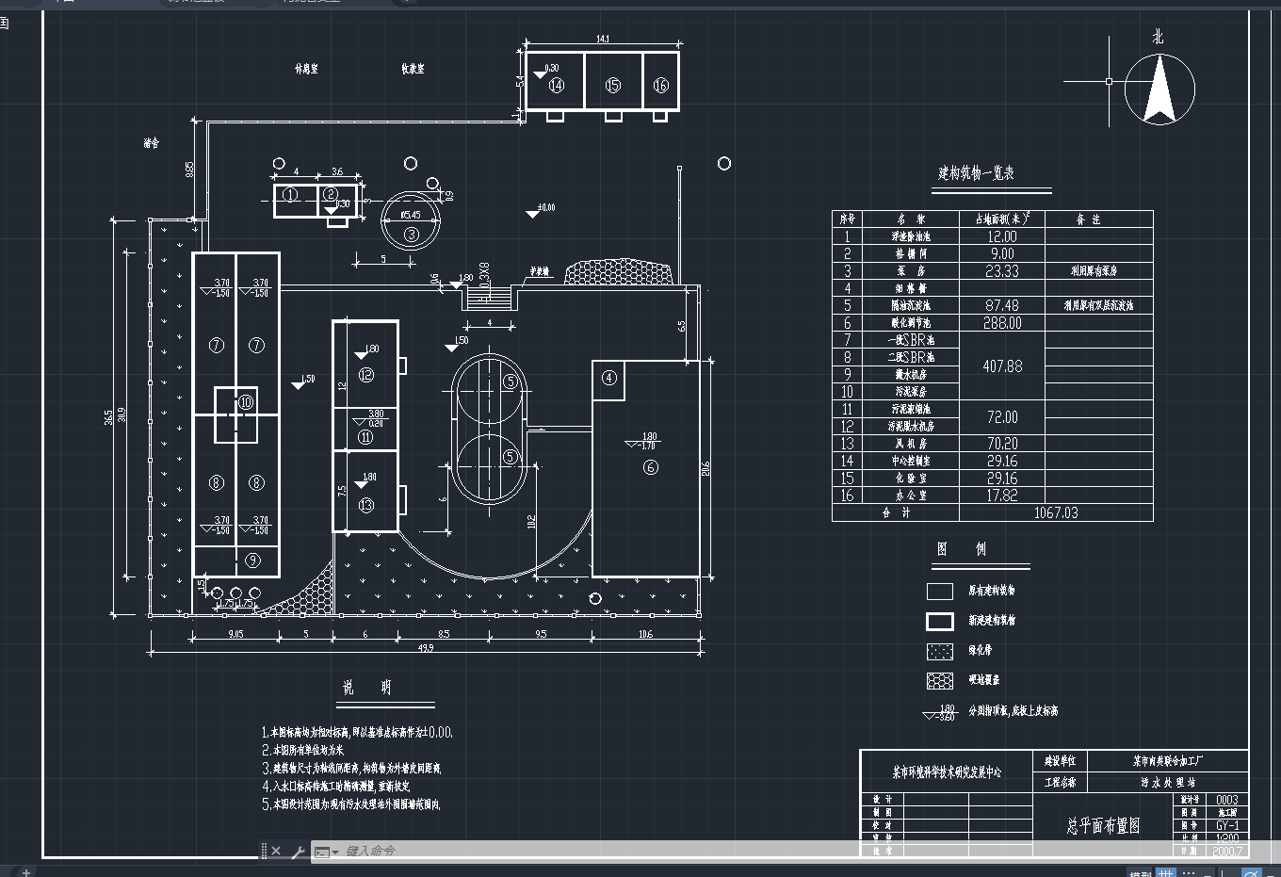Pick the 87.48 area cell in the table
The height and width of the screenshot is (877, 1281).
pos(1002,305)
